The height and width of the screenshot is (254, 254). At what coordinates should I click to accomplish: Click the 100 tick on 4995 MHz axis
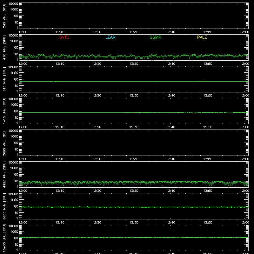15,175
